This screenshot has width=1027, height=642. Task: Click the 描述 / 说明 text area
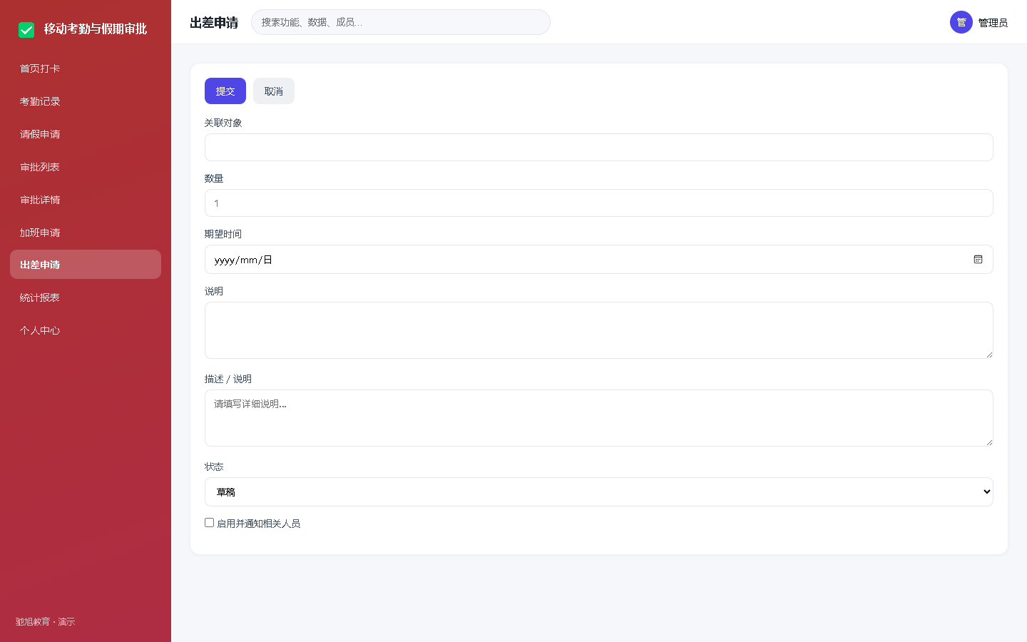(598, 418)
